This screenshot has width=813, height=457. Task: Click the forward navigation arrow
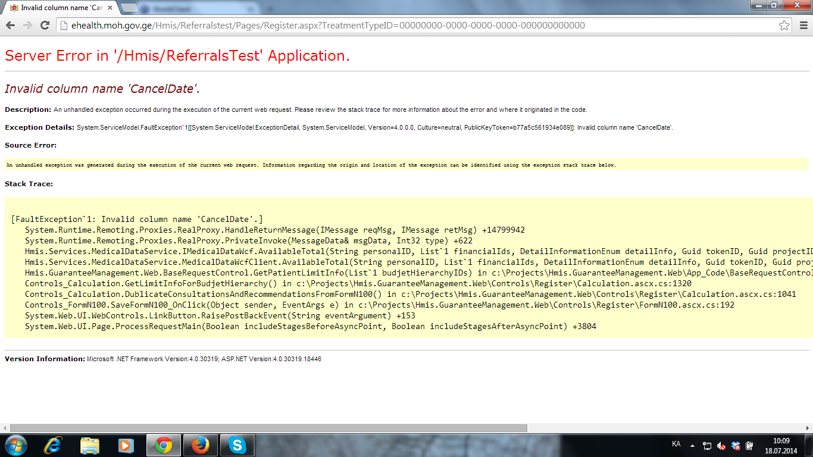pos(27,26)
